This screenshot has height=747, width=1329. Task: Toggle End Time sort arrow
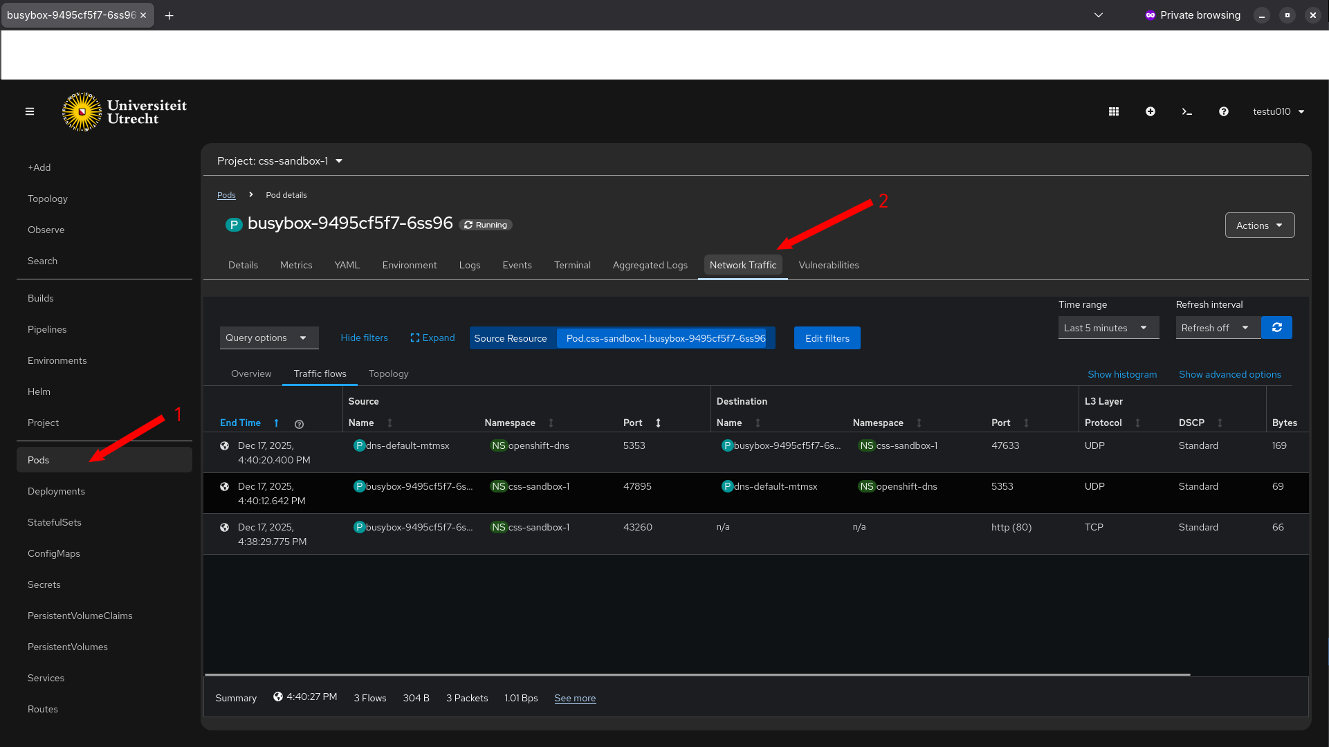276,423
